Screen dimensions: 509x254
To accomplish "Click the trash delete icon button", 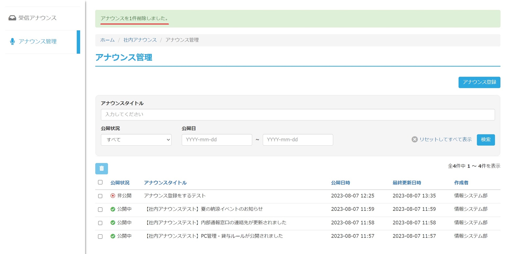I will click(x=102, y=168).
